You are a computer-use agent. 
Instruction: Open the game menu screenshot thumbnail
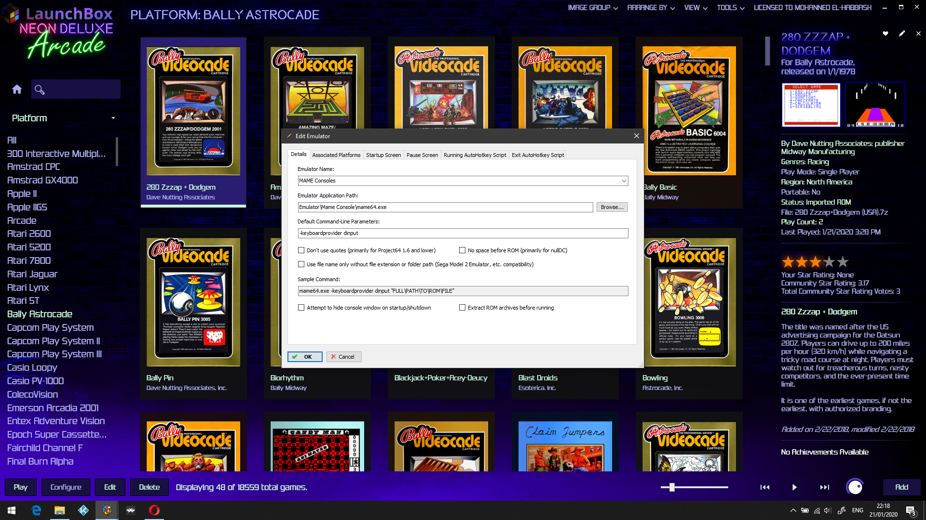[811, 105]
